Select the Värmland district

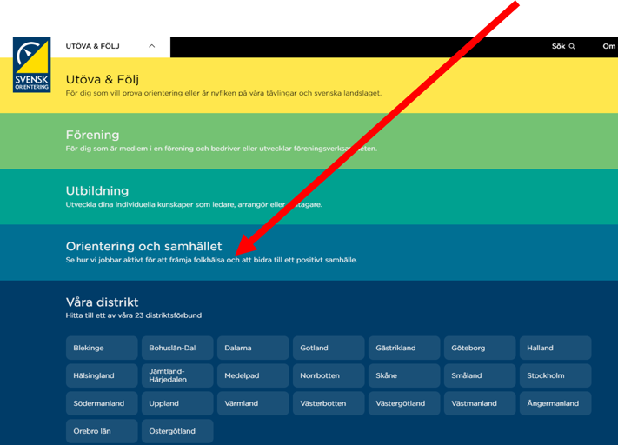(x=253, y=403)
